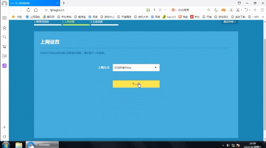
Task: Click the user avatar icon at top left
Action: [x=4, y=4]
